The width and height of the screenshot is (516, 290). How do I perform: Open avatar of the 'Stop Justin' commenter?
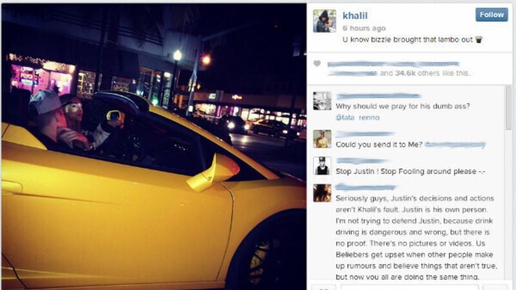[x=322, y=166]
